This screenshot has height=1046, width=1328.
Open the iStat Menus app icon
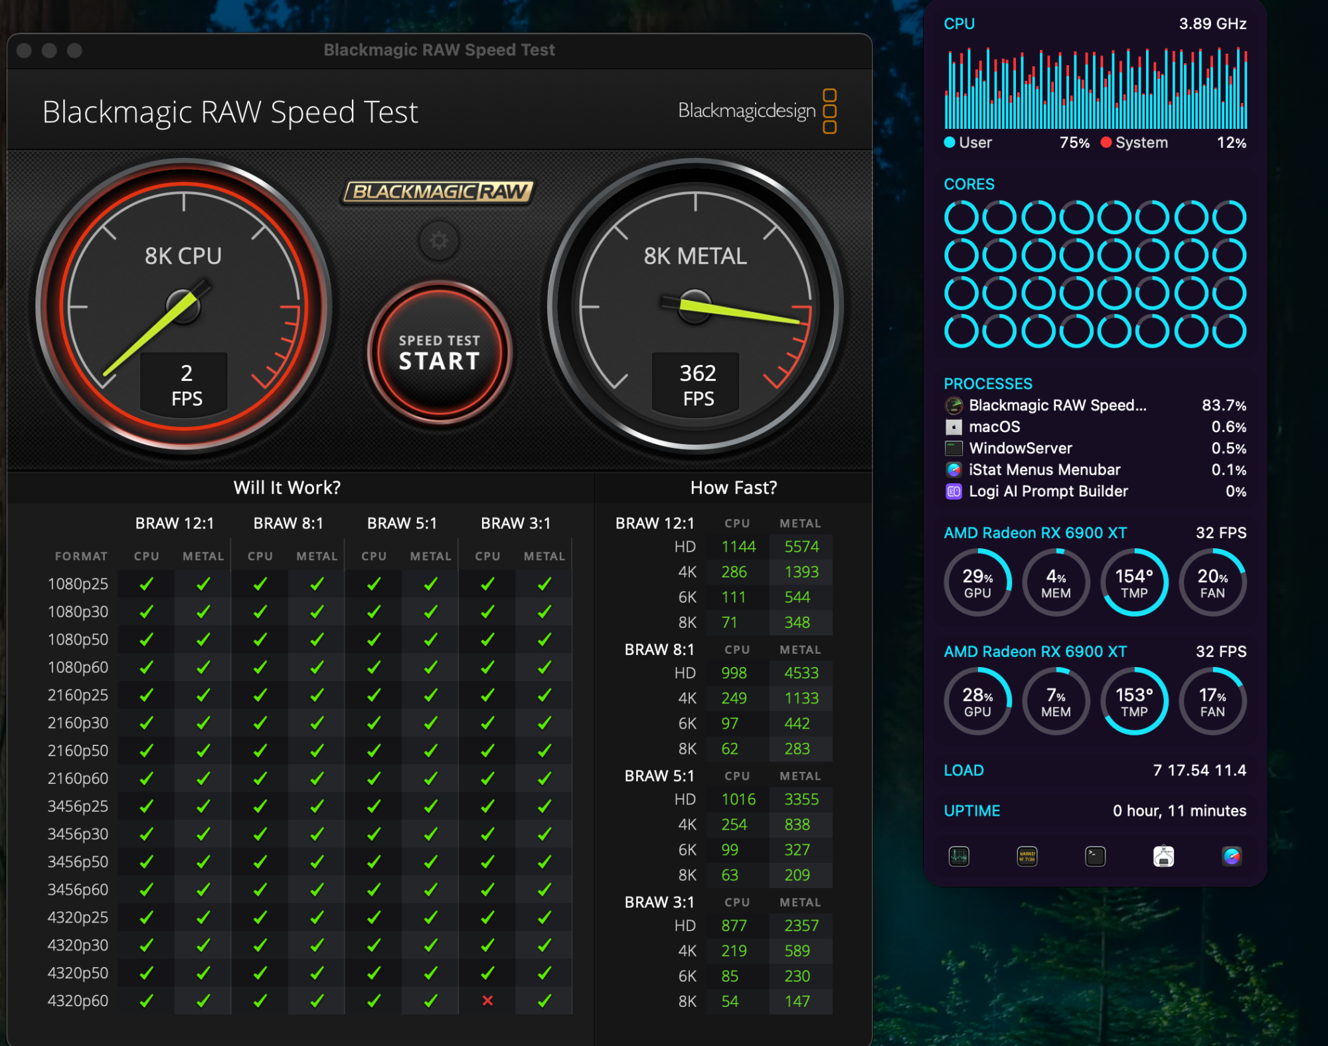(x=1232, y=856)
